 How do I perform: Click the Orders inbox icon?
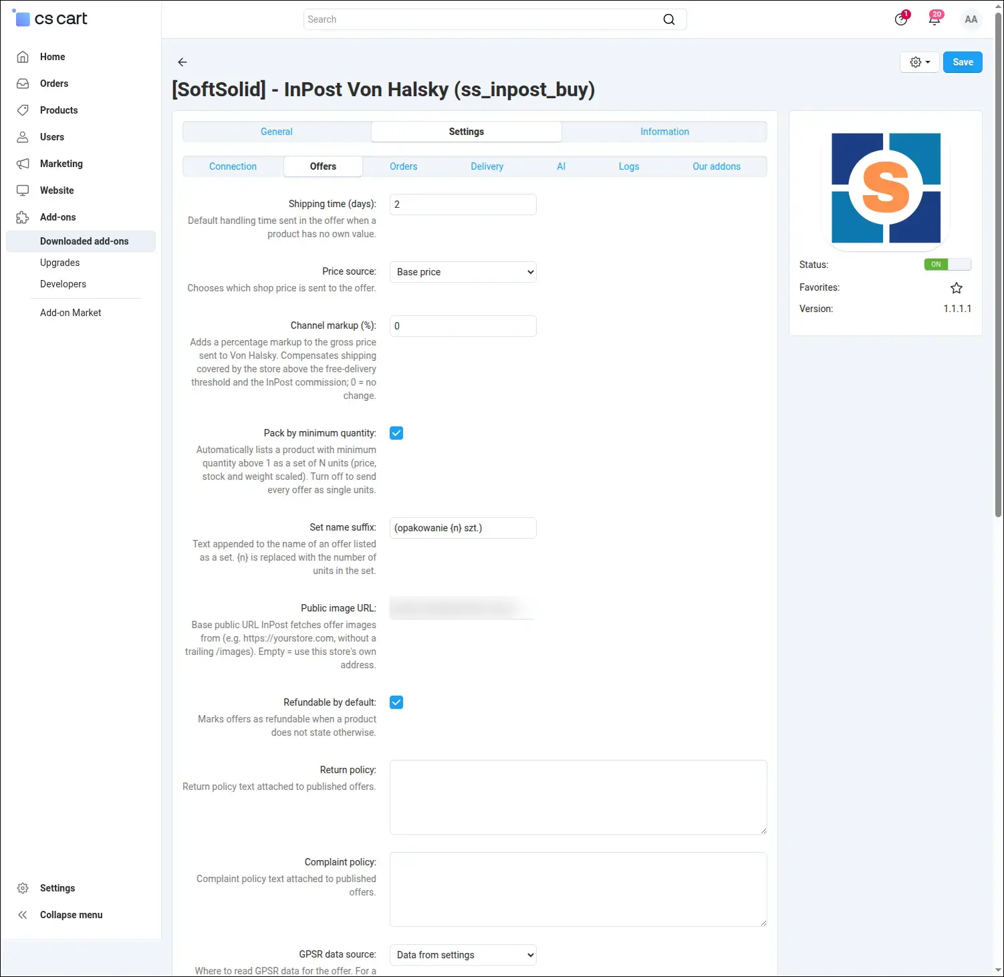[x=23, y=84]
